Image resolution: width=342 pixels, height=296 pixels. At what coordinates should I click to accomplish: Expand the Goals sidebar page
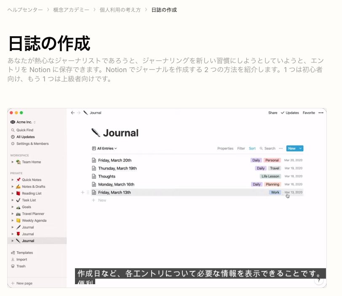pos(13,207)
